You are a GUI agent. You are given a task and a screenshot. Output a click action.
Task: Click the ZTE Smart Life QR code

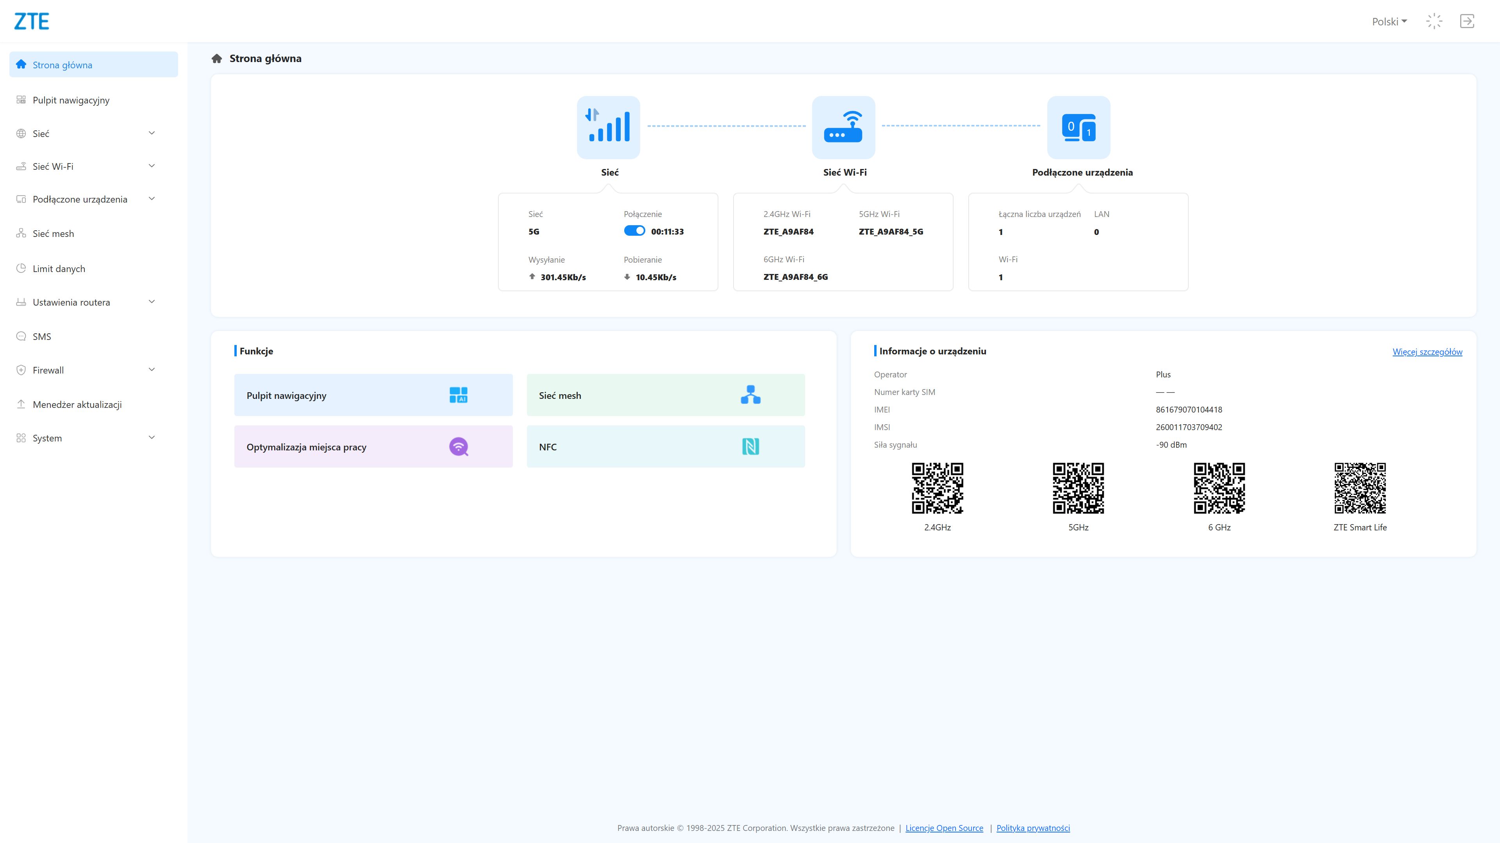click(x=1360, y=488)
